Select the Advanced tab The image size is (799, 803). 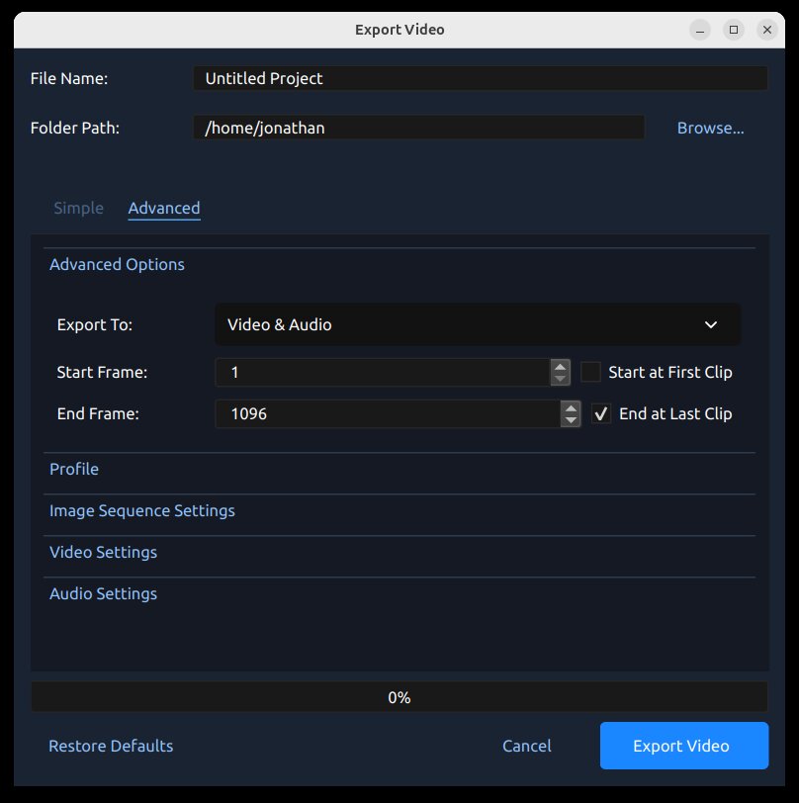(x=164, y=208)
